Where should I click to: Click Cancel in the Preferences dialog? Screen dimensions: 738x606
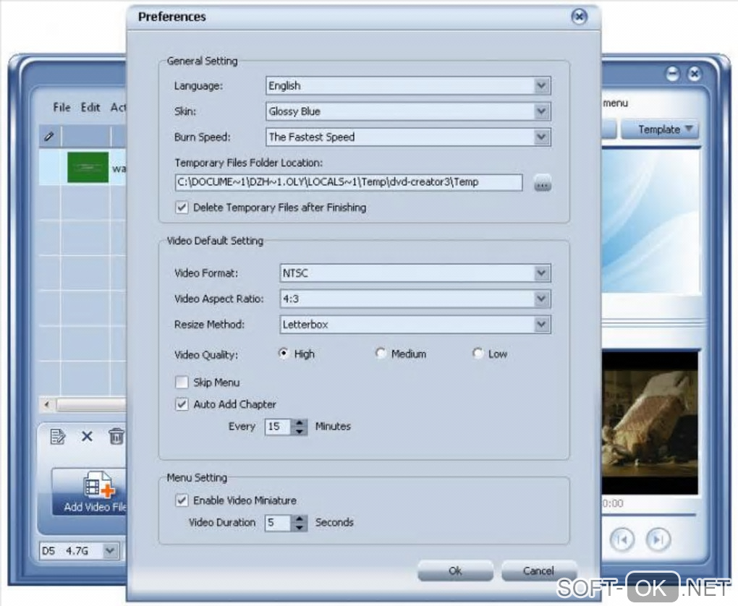(x=538, y=571)
